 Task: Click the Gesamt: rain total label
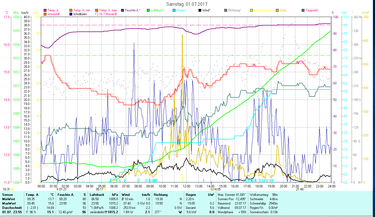point(191,208)
